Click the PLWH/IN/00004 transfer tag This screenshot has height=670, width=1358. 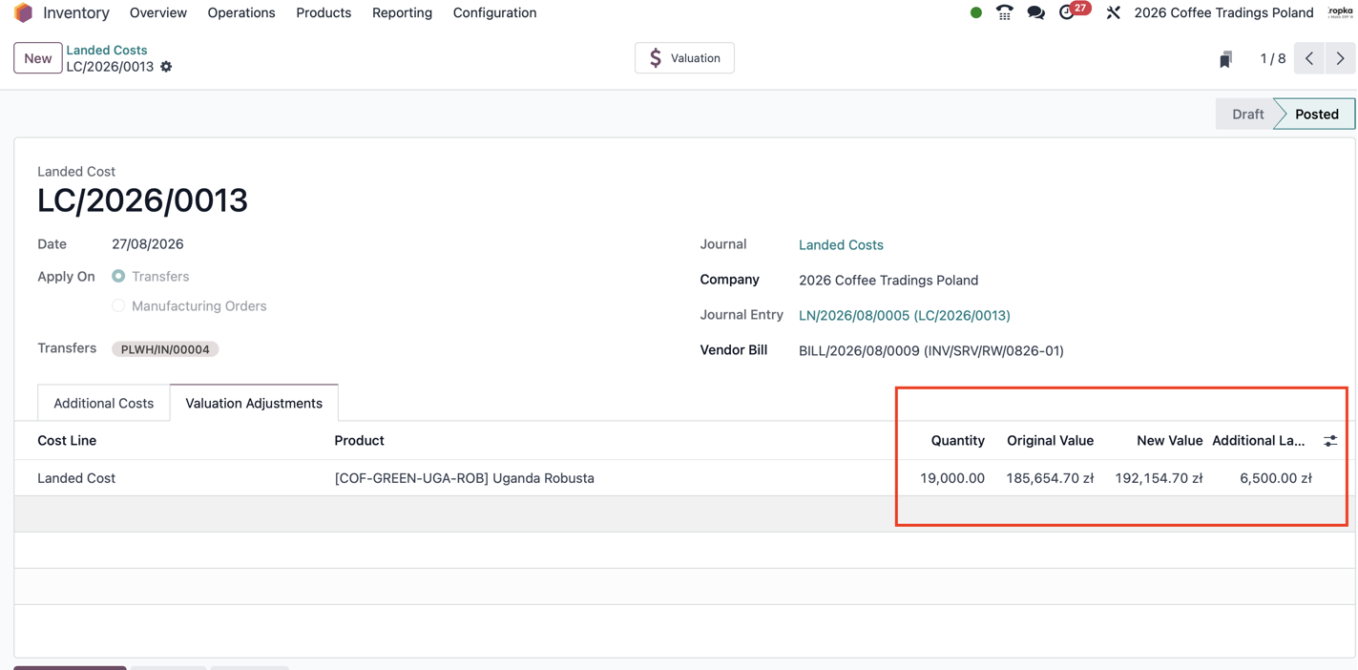tap(165, 349)
